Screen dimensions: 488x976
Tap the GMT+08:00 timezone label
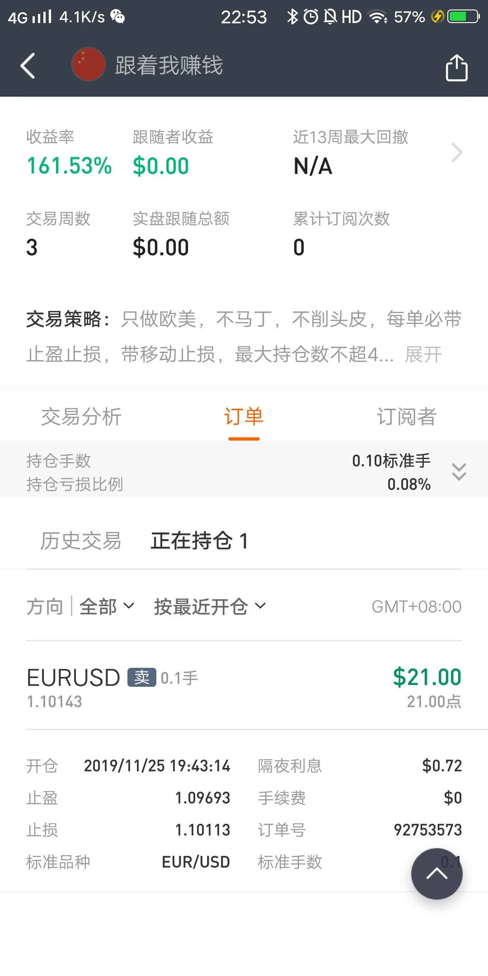tap(416, 606)
